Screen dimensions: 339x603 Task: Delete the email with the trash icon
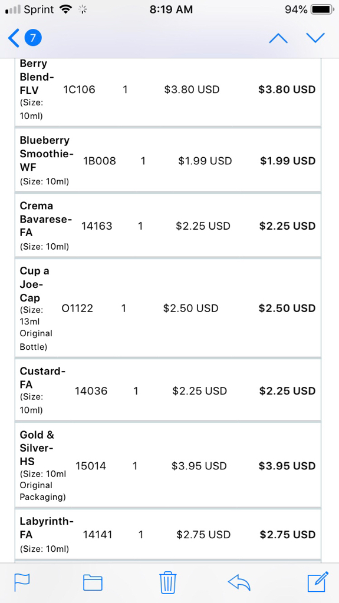tap(168, 582)
